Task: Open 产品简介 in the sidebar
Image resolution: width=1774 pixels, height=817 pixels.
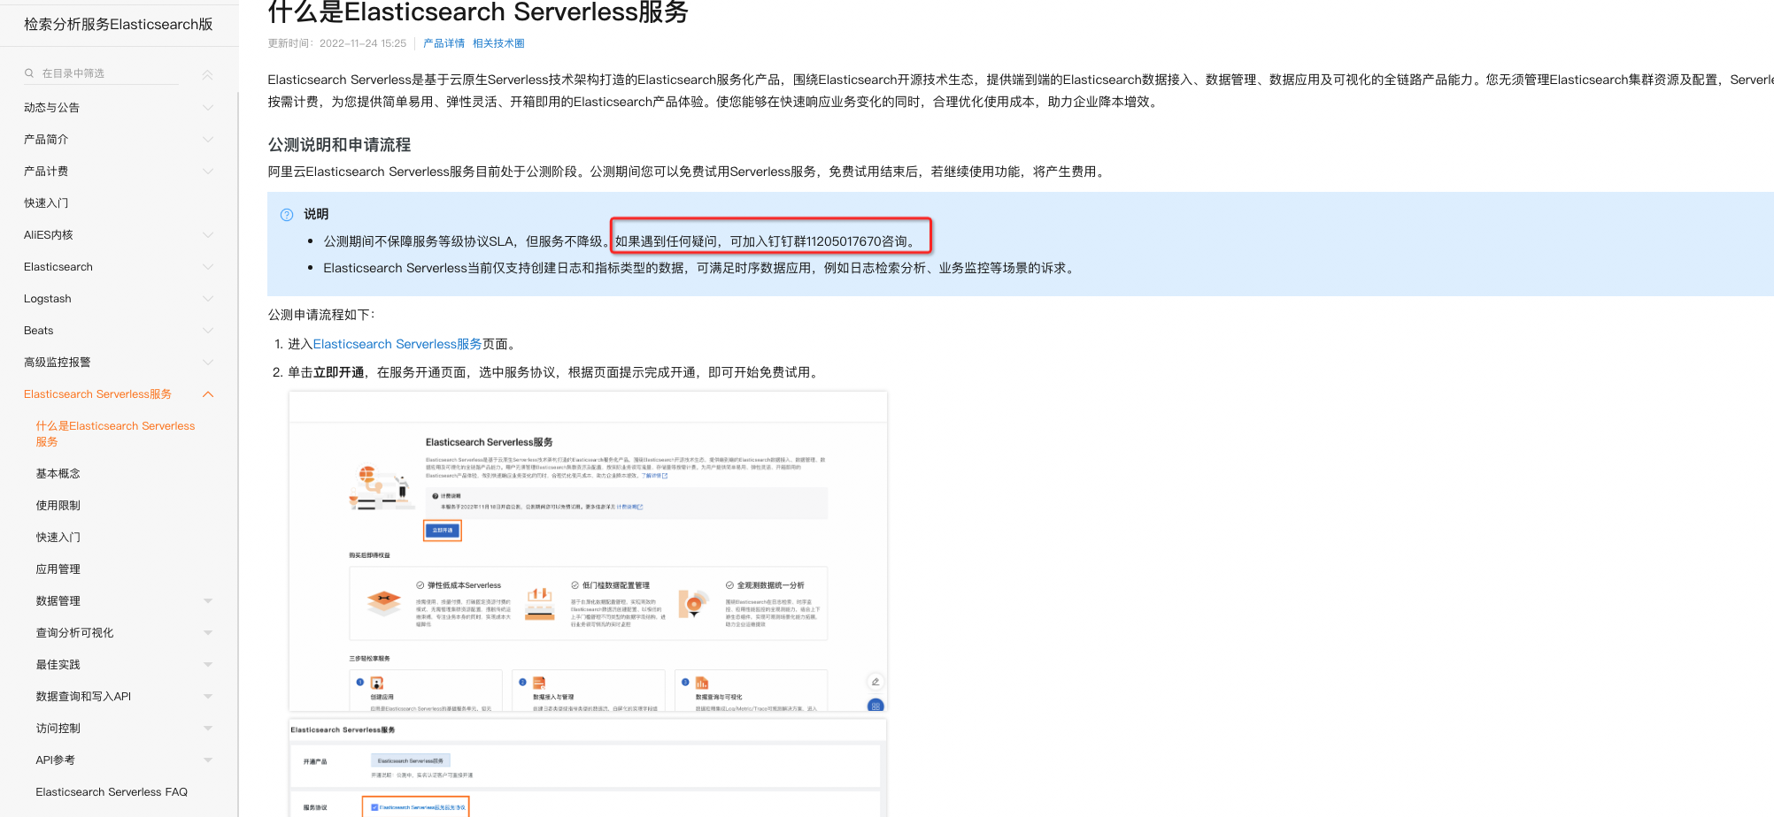Action: (x=46, y=140)
